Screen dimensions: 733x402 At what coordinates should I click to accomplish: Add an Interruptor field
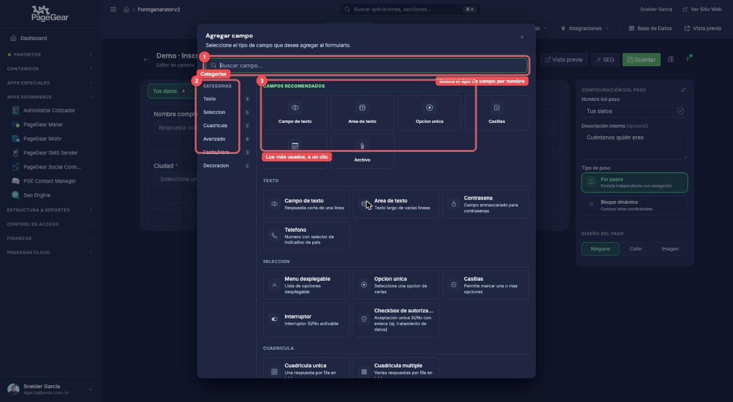306,319
